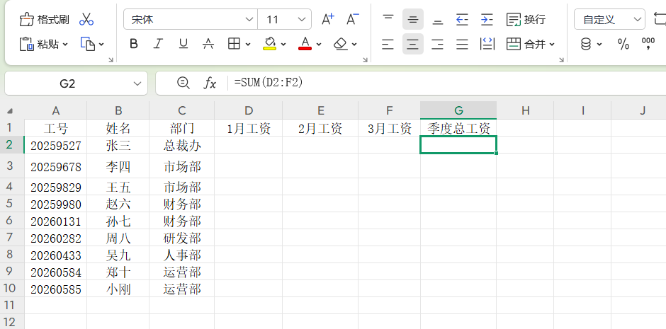666x329 pixels.
Task: Click the Cut scissors icon
Action: click(86, 20)
